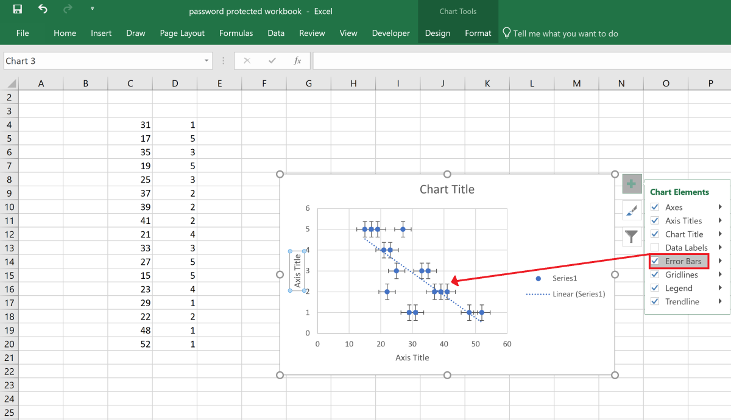Click the Format tab under Chart Tools
731x420 pixels.
(x=478, y=33)
